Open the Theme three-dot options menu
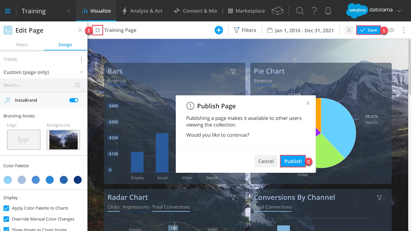Screen dimensions: 411x231 [81, 60]
